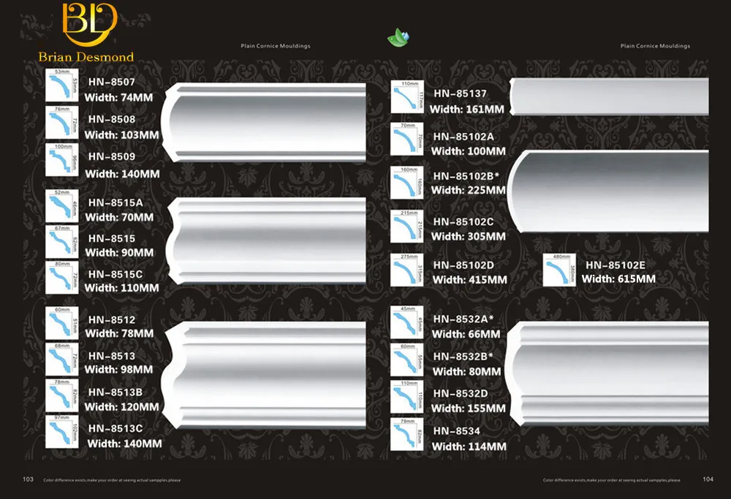Open the HN-8507 profile diagram thumbnail
The width and height of the screenshot is (731, 499).
62,85
